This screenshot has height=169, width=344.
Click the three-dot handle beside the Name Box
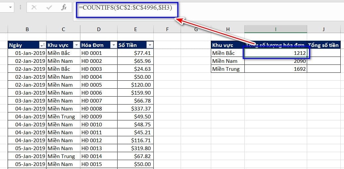(21, 7)
